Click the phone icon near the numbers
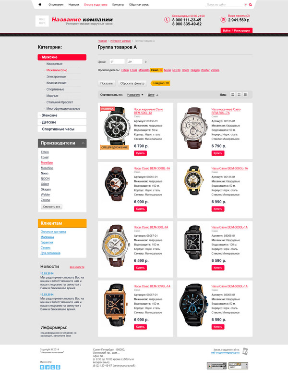Screen dimensions: 288x373 [167, 20]
